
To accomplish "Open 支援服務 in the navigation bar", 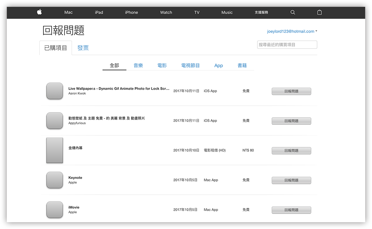I will point(262,12).
